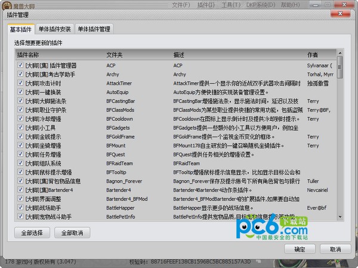Click the 校验码 checksum in status bar
Image resolution: width=358 pixels, height=268 pixels.
(190, 262)
